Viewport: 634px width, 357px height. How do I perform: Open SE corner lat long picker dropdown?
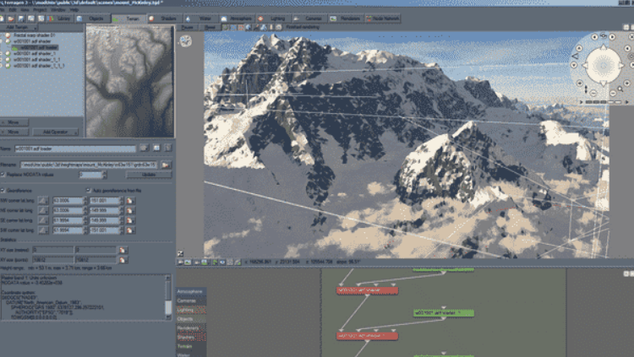pyautogui.click(x=43, y=220)
